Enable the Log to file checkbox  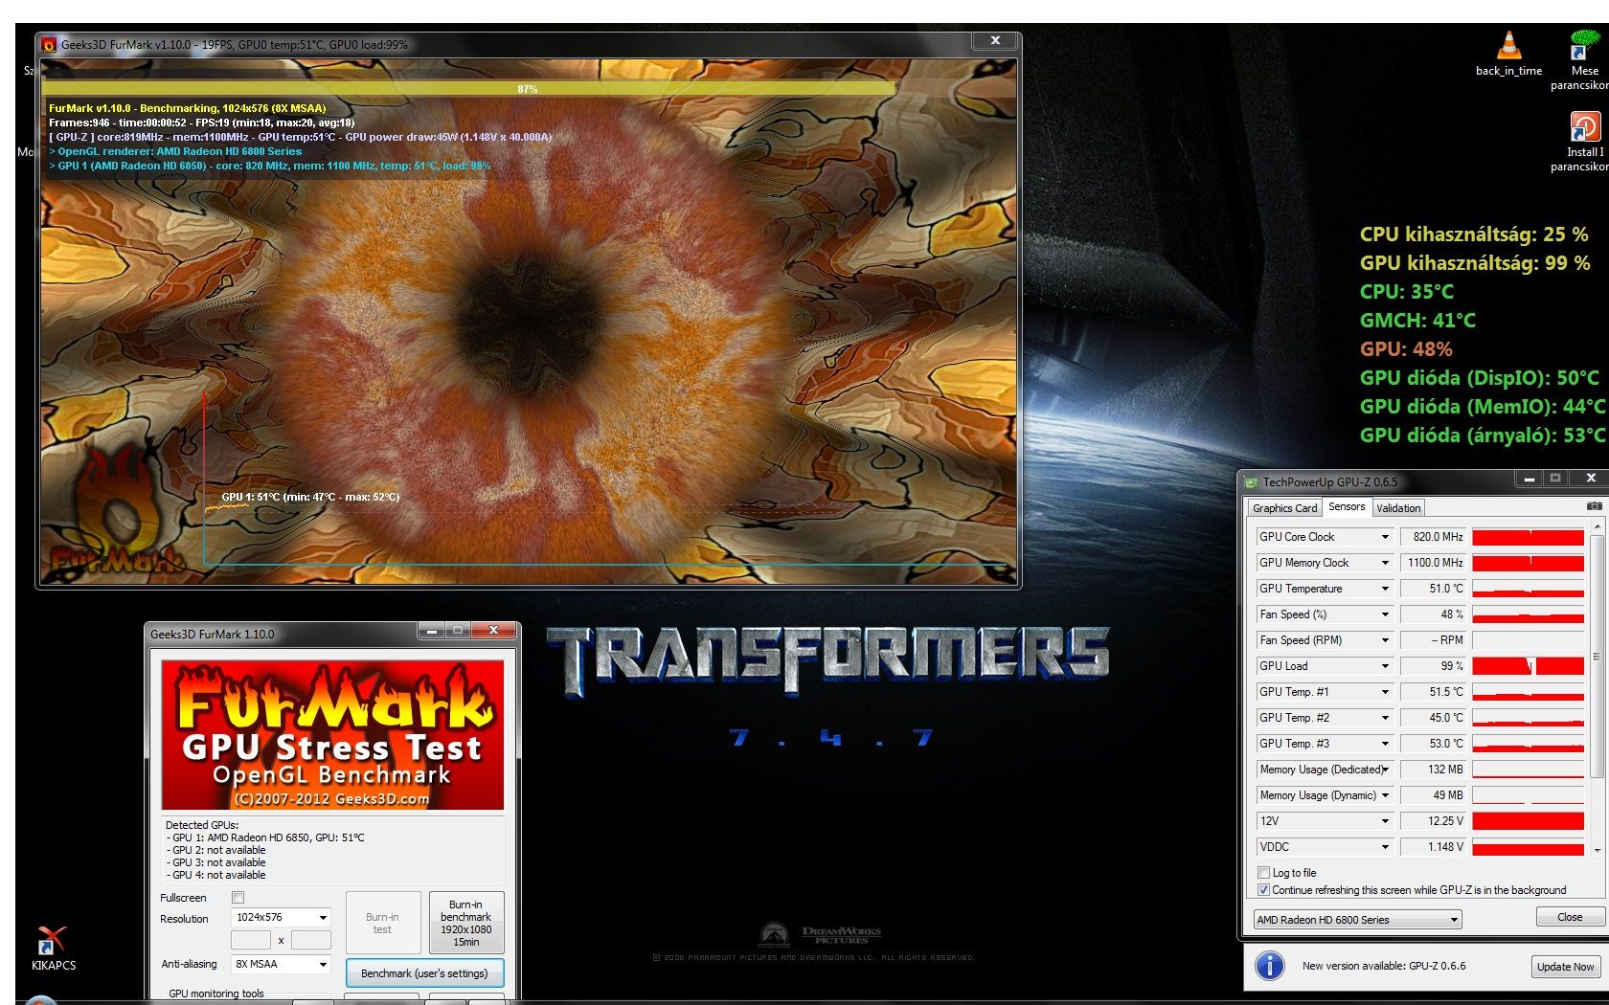pos(1263,873)
